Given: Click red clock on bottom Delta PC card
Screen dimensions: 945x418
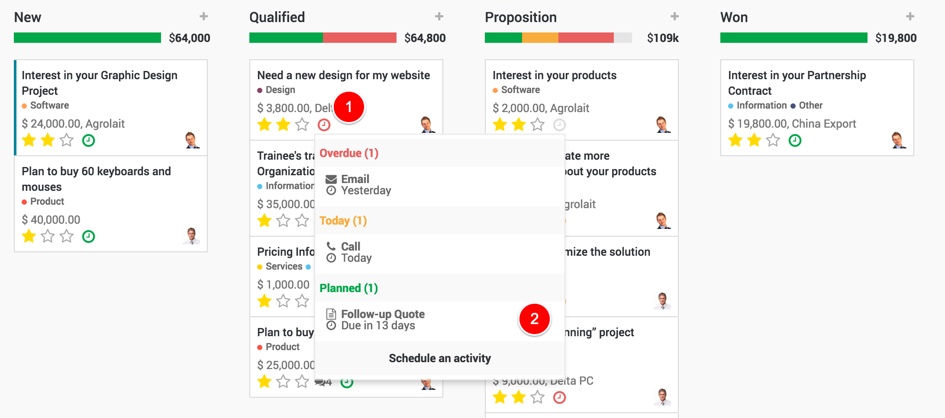Looking at the screenshot, I should [x=559, y=397].
